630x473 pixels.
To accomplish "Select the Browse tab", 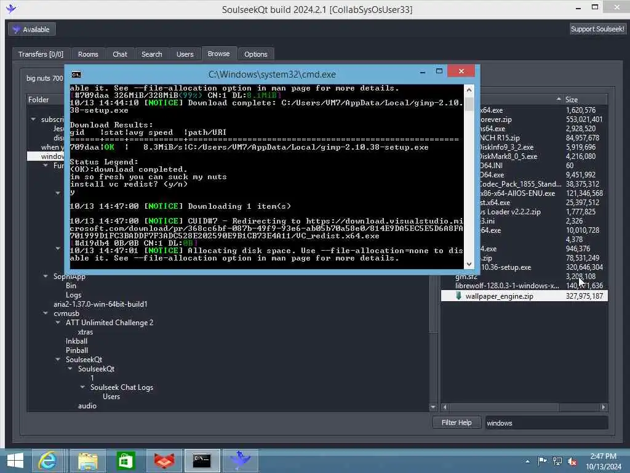I will [x=218, y=54].
